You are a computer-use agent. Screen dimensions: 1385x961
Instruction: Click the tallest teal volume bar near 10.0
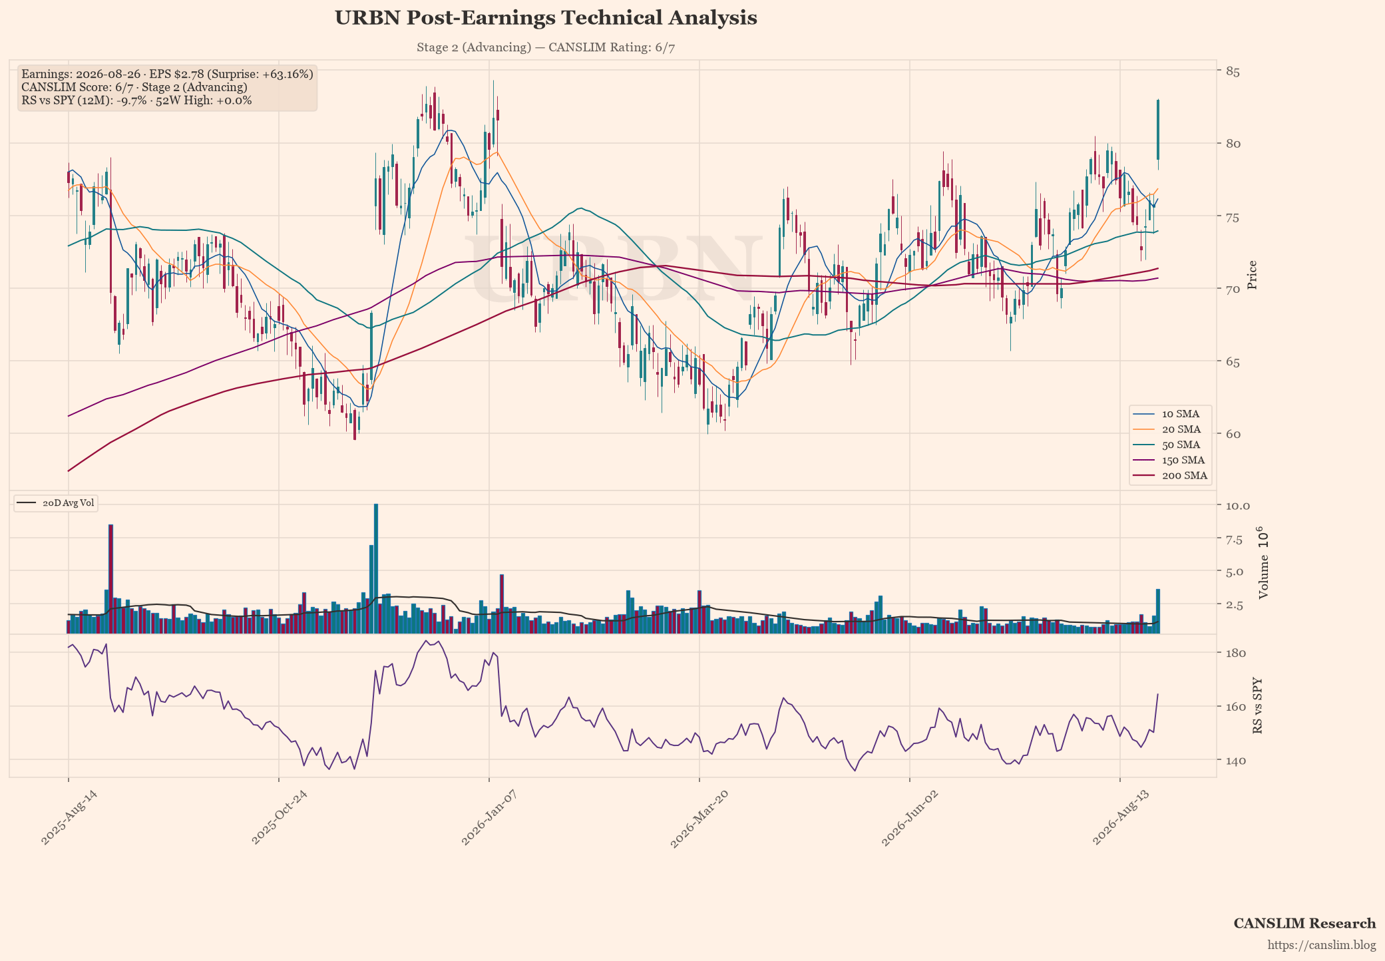[376, 568]
